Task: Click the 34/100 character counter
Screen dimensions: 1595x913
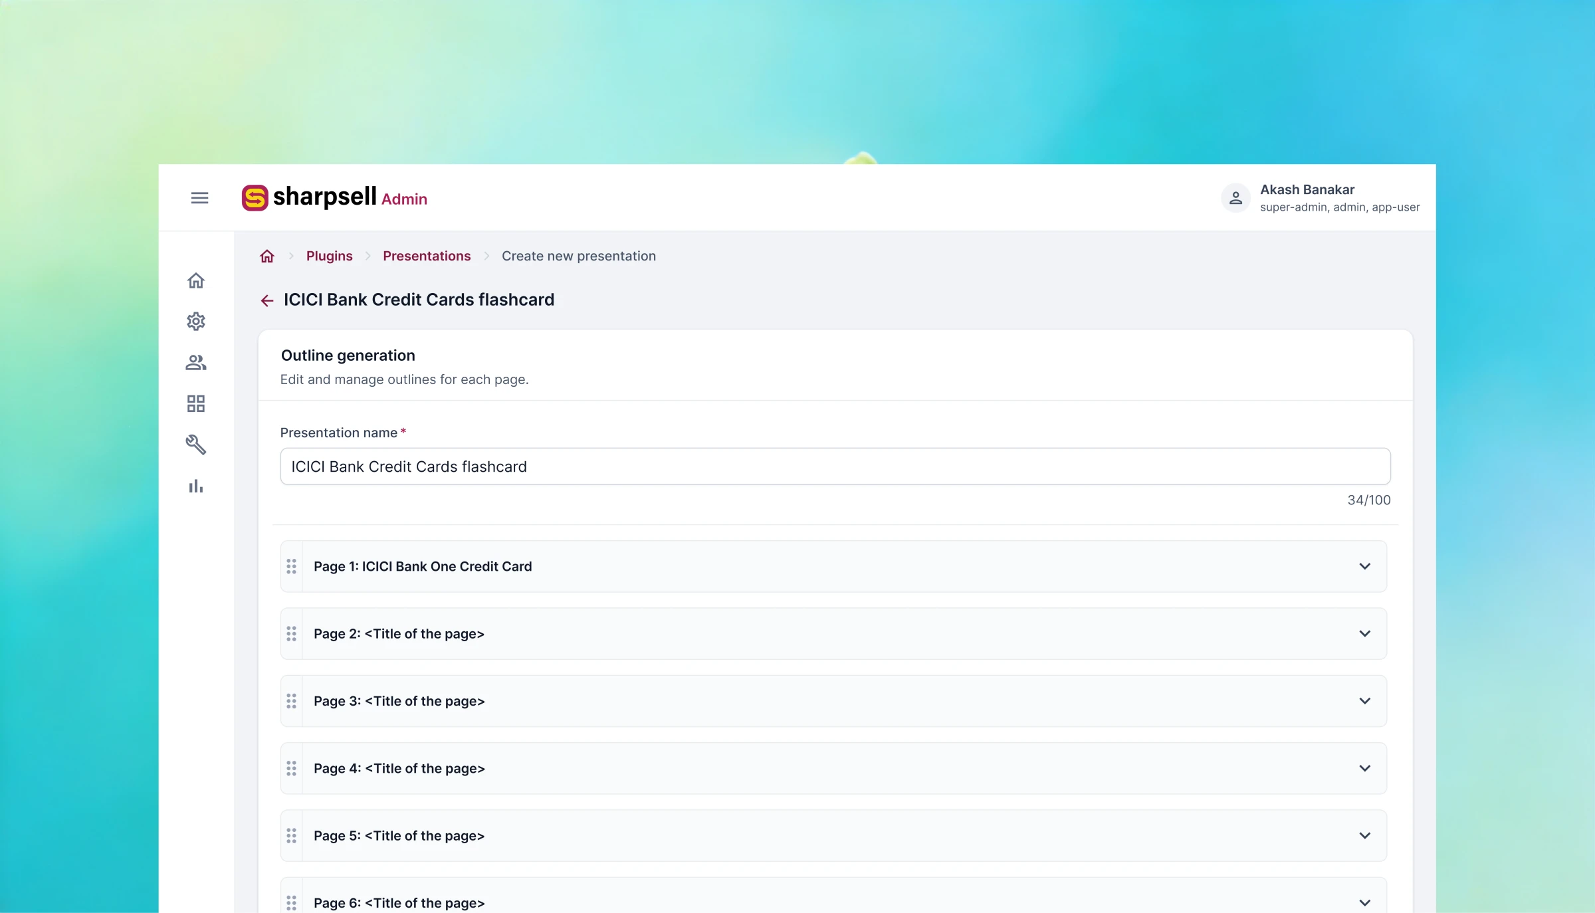Action: 1369,500
